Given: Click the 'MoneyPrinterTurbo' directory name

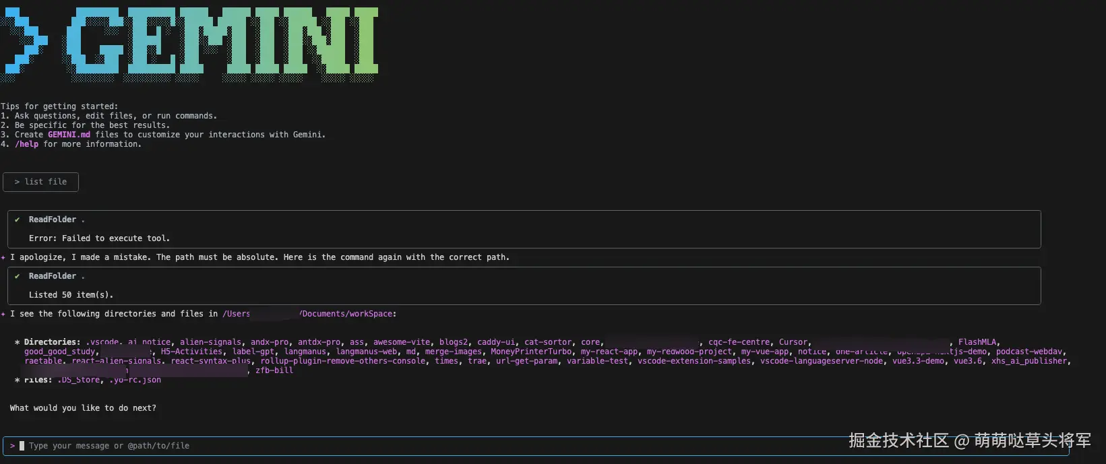Looking at the screenshot, I should [x=531, y=352].
